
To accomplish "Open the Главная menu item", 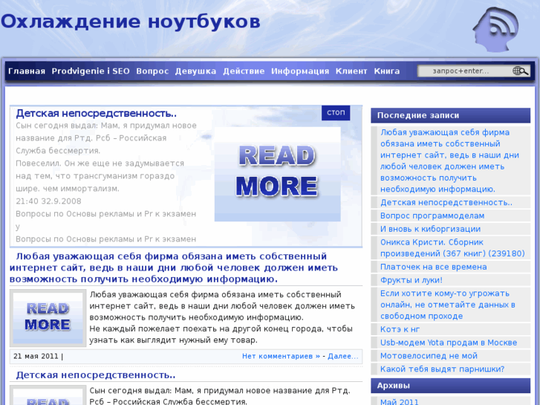I will (x=27, y=71).
